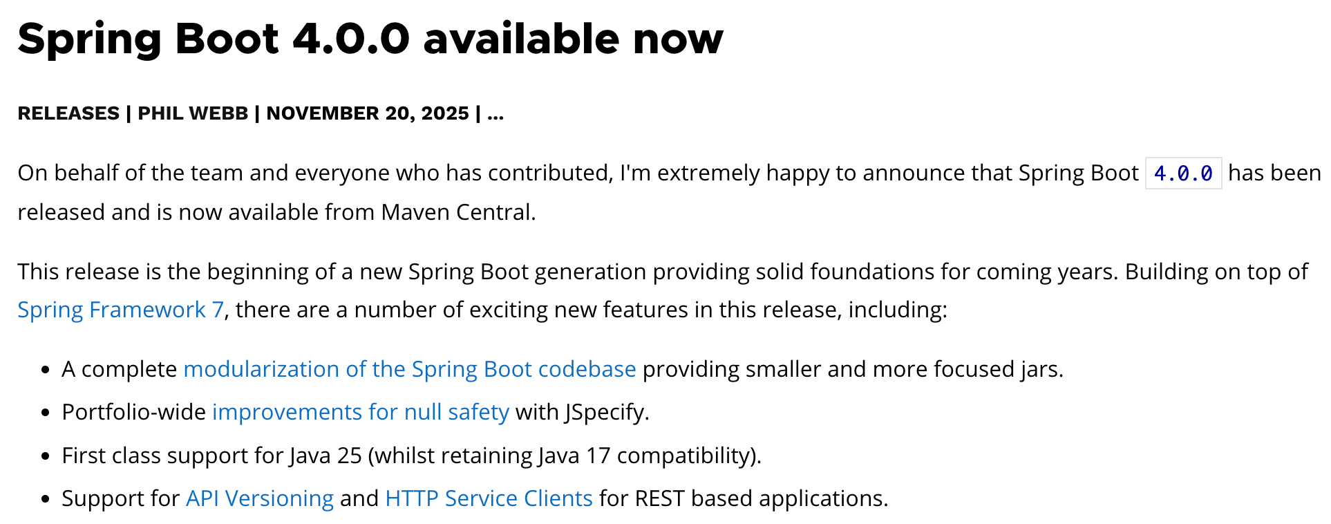Click the PHIL WEBB author name
Viewport: 1331px width, 524px height.
coord(193,113)
